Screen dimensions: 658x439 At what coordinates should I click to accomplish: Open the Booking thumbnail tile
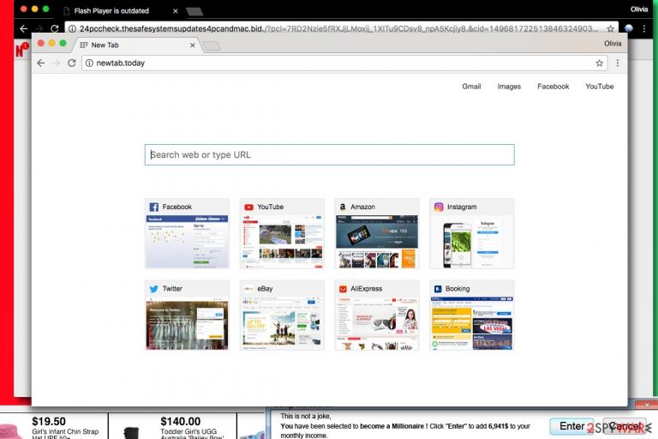click(x=472, y=315)
